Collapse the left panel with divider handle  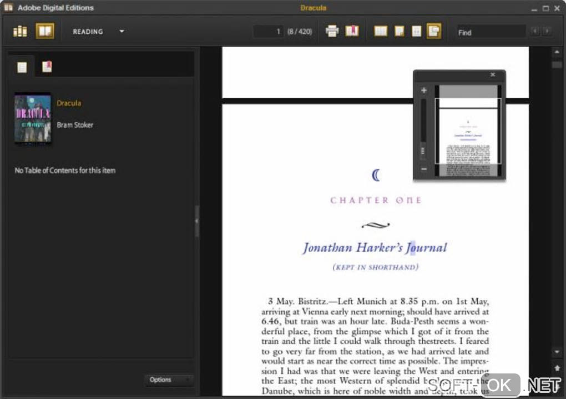tap(197, 221)
